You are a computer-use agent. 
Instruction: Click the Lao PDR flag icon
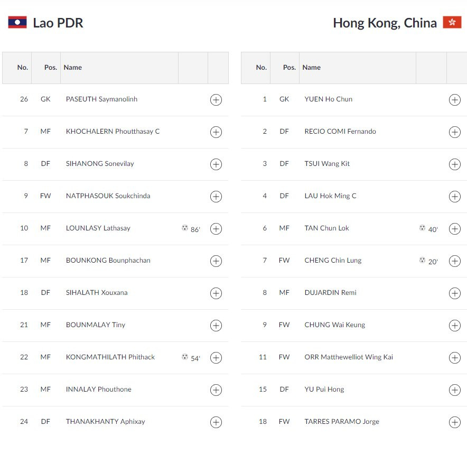pos(17,22)
